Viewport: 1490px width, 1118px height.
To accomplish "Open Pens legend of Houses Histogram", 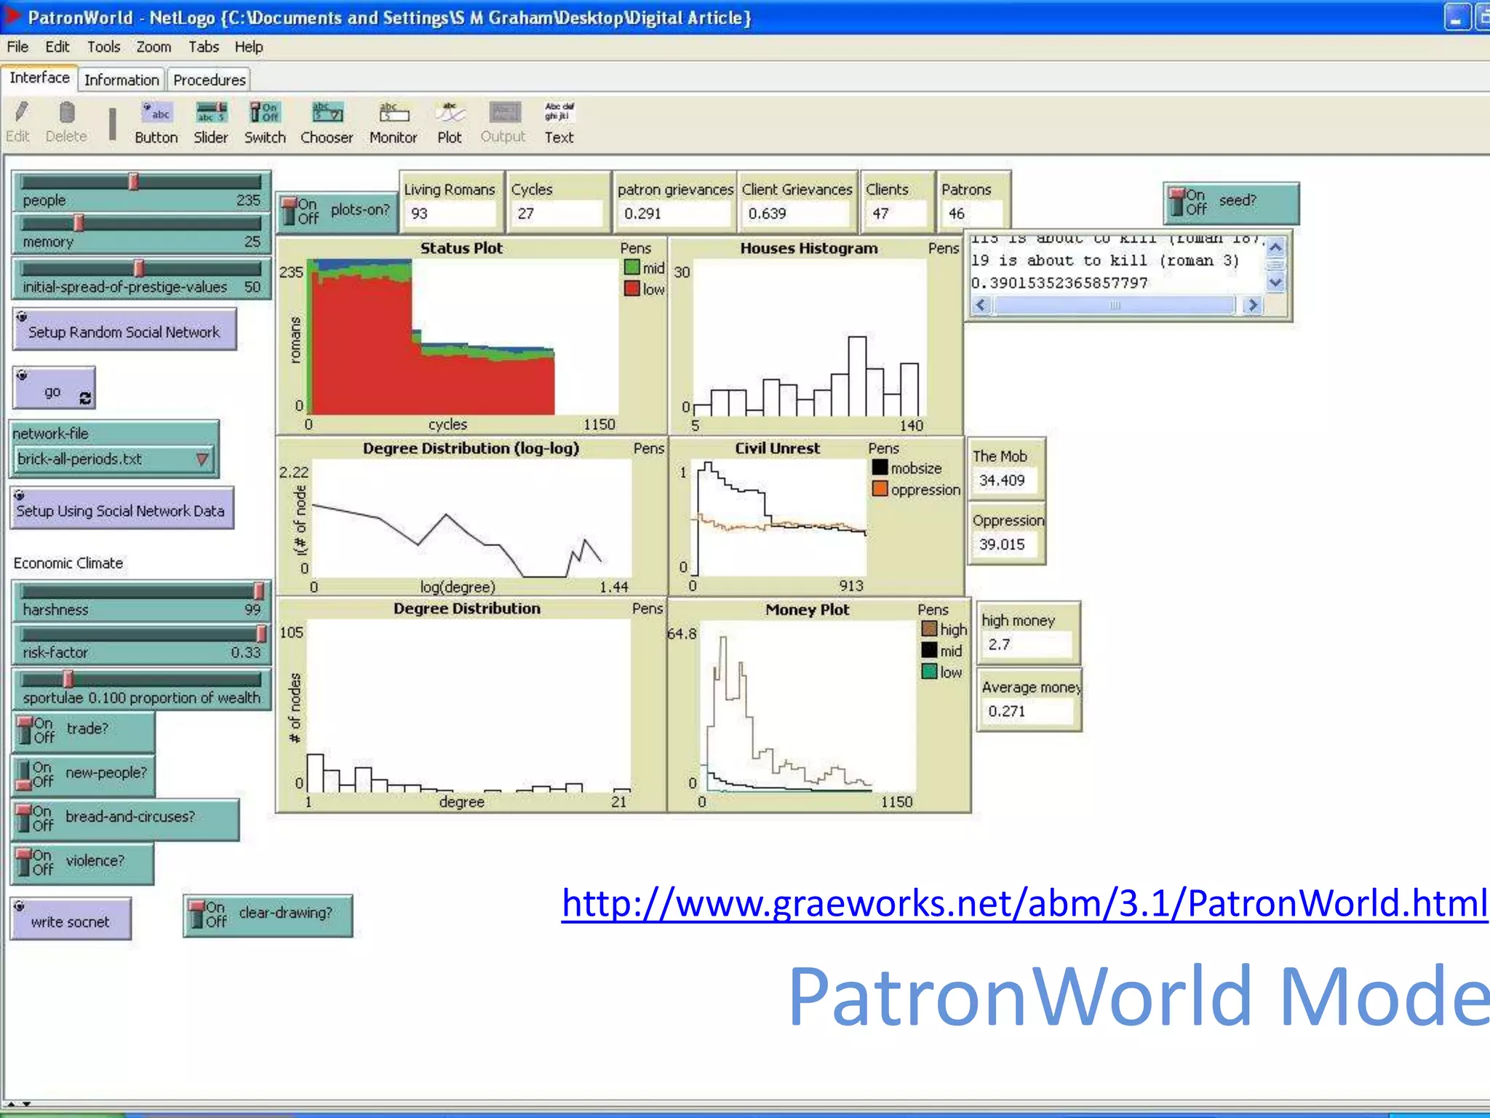I will (944, 248).
